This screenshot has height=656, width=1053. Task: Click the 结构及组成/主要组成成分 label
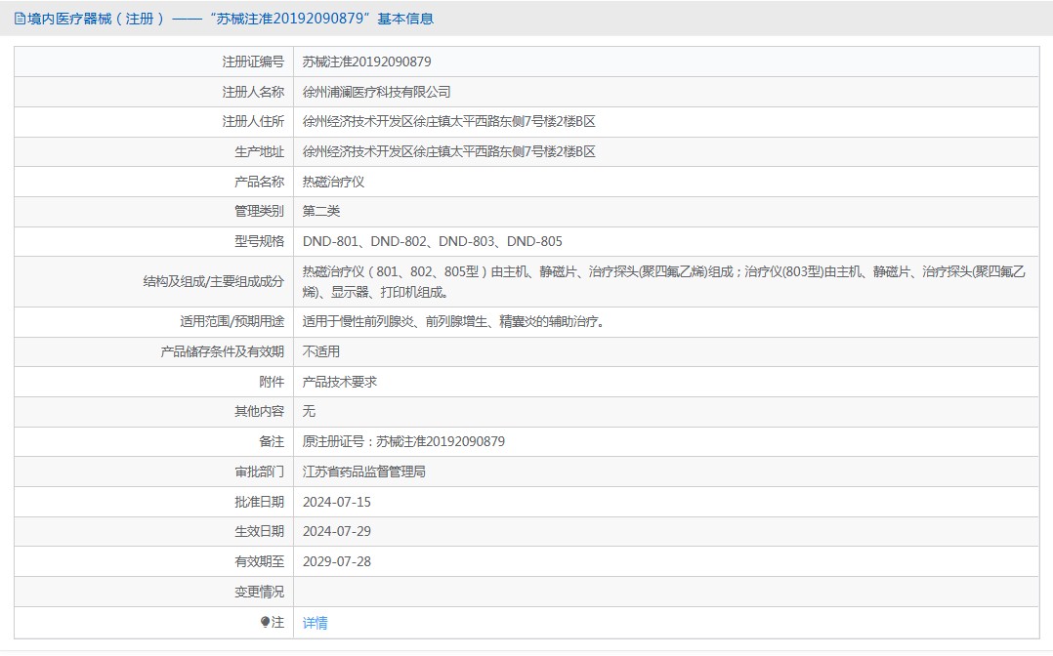pos(214,282)
